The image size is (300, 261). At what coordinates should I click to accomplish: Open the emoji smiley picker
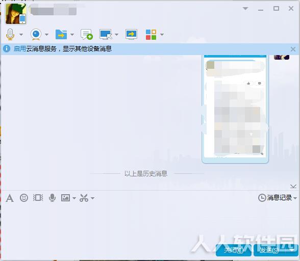(x=24, y=198)
